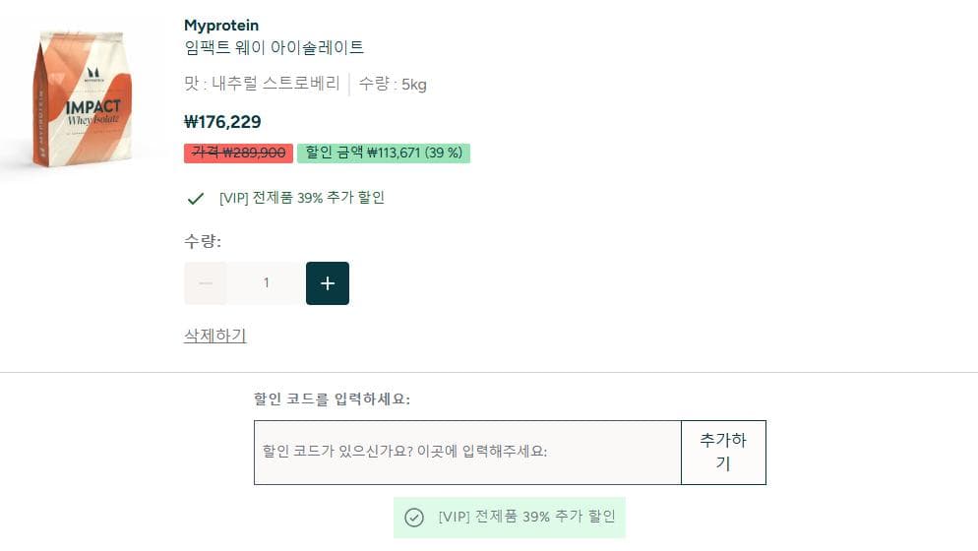
Task: Click the checkmark icon beside the VIP offer
Action: pos(195,199)
